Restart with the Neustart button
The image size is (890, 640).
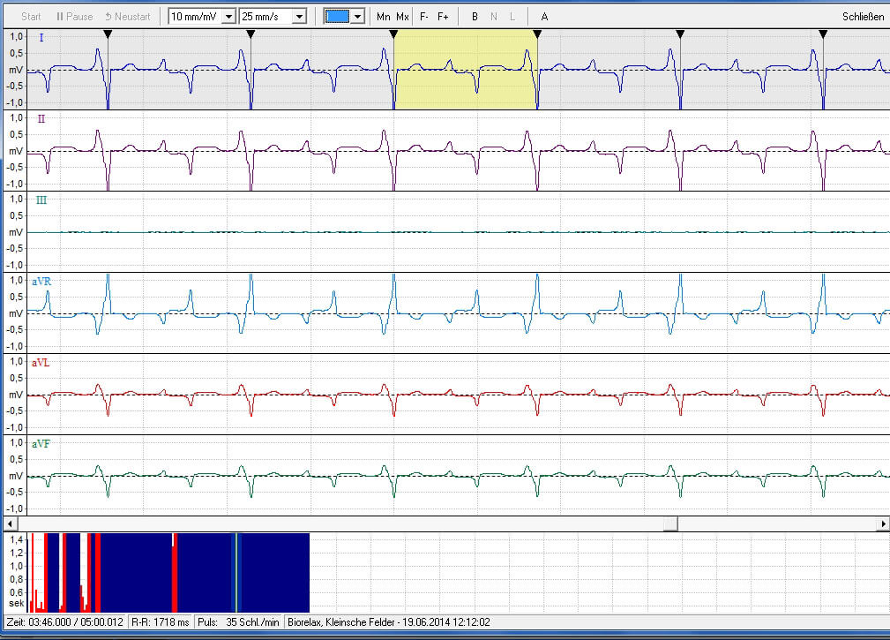click(x=128, y=17)
